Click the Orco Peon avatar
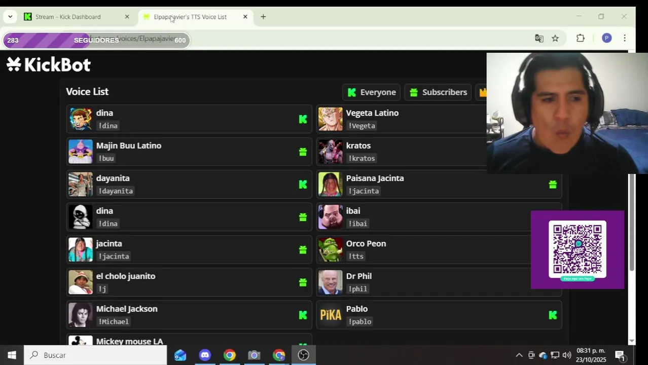 pos(330,250)
